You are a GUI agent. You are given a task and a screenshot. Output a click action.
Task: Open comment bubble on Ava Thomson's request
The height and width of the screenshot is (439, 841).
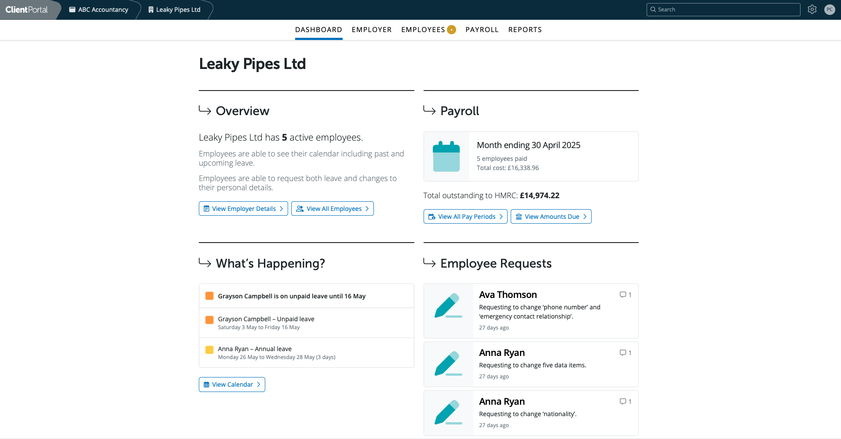point(623,295)
